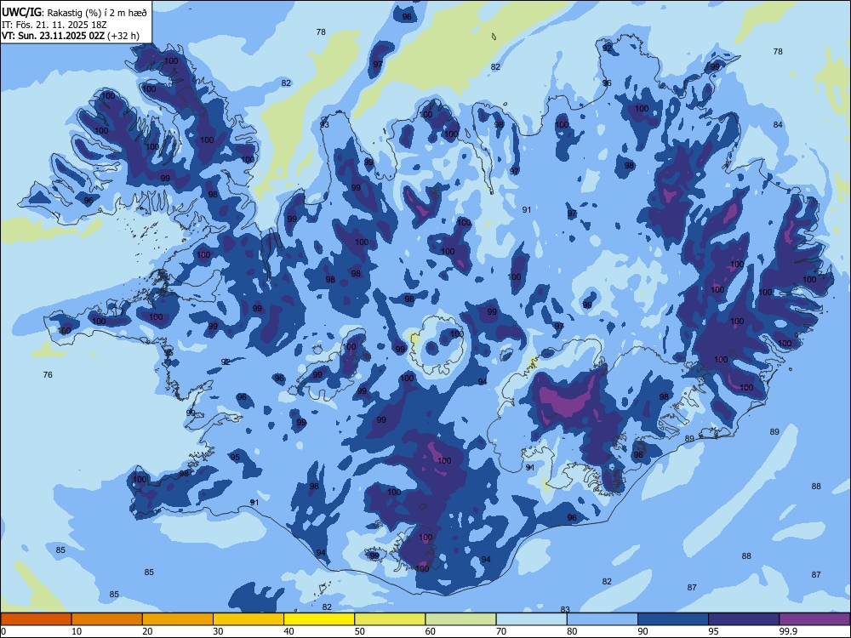851x638 pixels.
Task: Click the title 'UWC/IG: Rakastig (%) í 2 m hæð'
Action: 74,13
